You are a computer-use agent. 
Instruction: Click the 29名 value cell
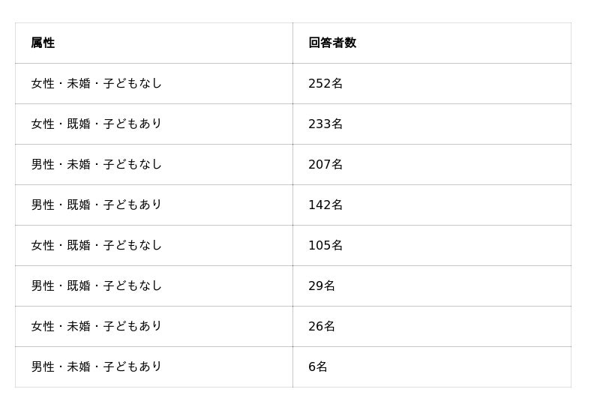[322, 286]
